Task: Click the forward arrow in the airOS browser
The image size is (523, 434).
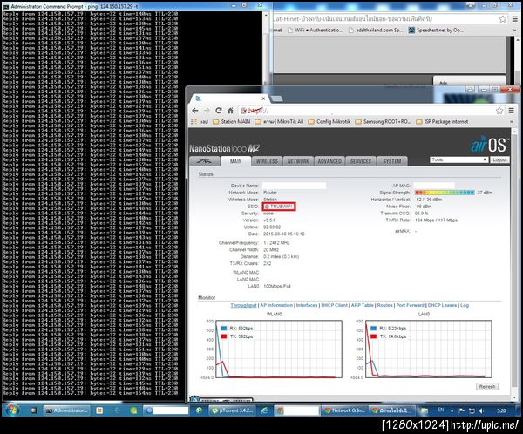Action: [207, 111]
